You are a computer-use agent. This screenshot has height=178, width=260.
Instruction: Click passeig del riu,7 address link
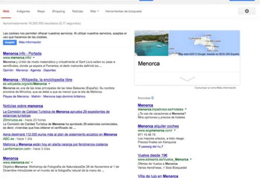click(x=152, y=147)
